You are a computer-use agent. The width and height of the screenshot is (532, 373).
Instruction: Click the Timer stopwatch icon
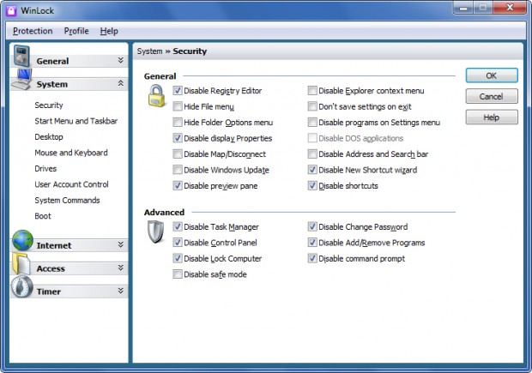click(x=22, y=286)
